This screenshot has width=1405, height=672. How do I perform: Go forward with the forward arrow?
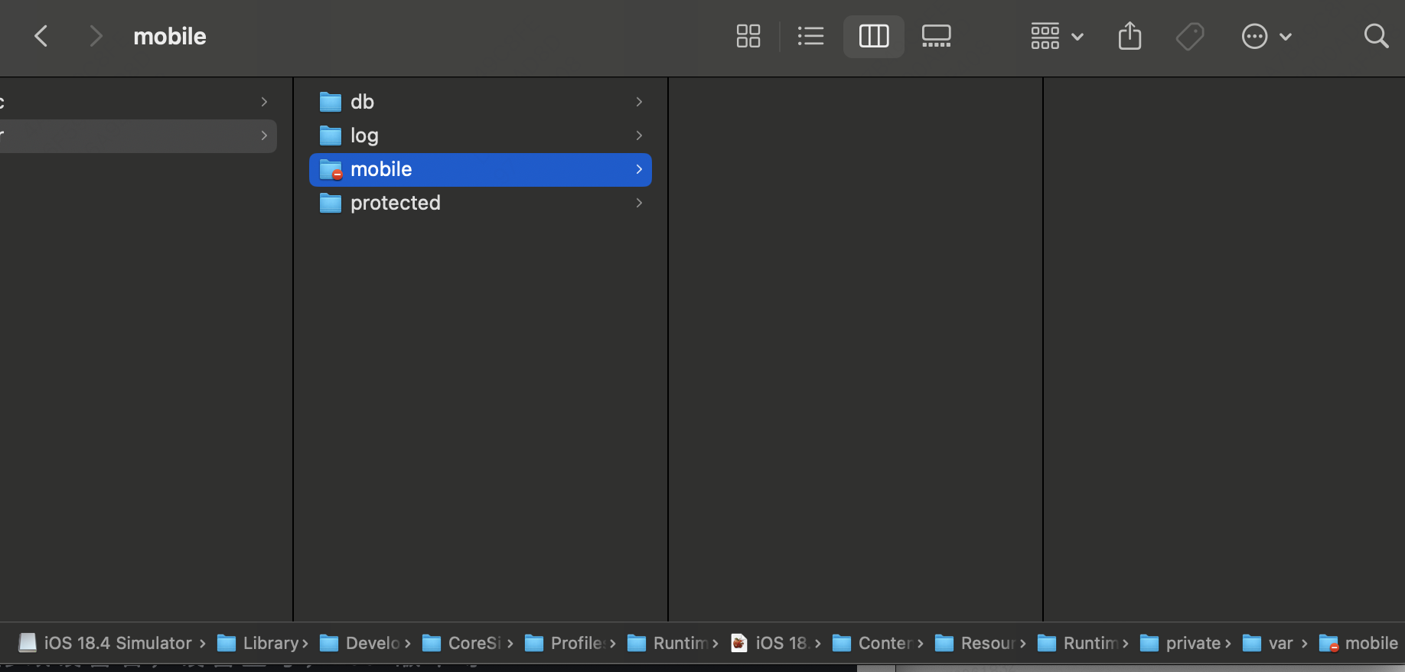coord(96,36)
